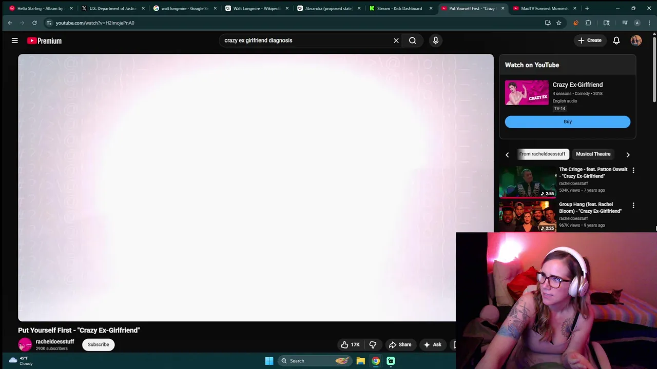Image resolution: width=657 pixels, height=369 pixels.
Task: Open Windows Start menu
Action: 269,361
